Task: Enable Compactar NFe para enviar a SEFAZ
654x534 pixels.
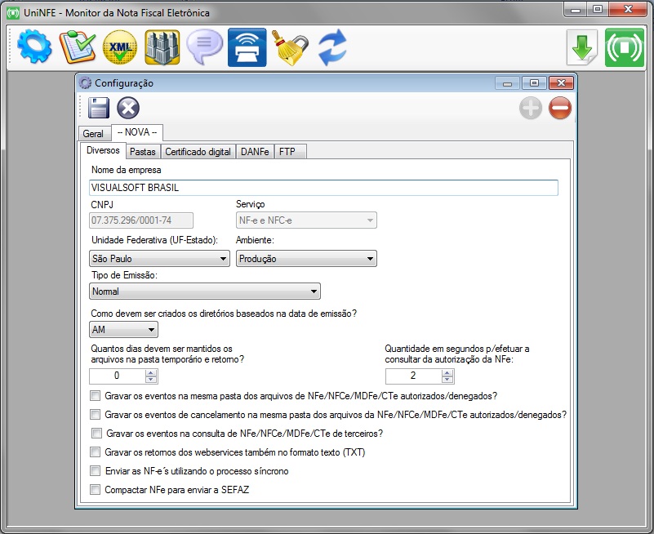Action: pos(95,489)
